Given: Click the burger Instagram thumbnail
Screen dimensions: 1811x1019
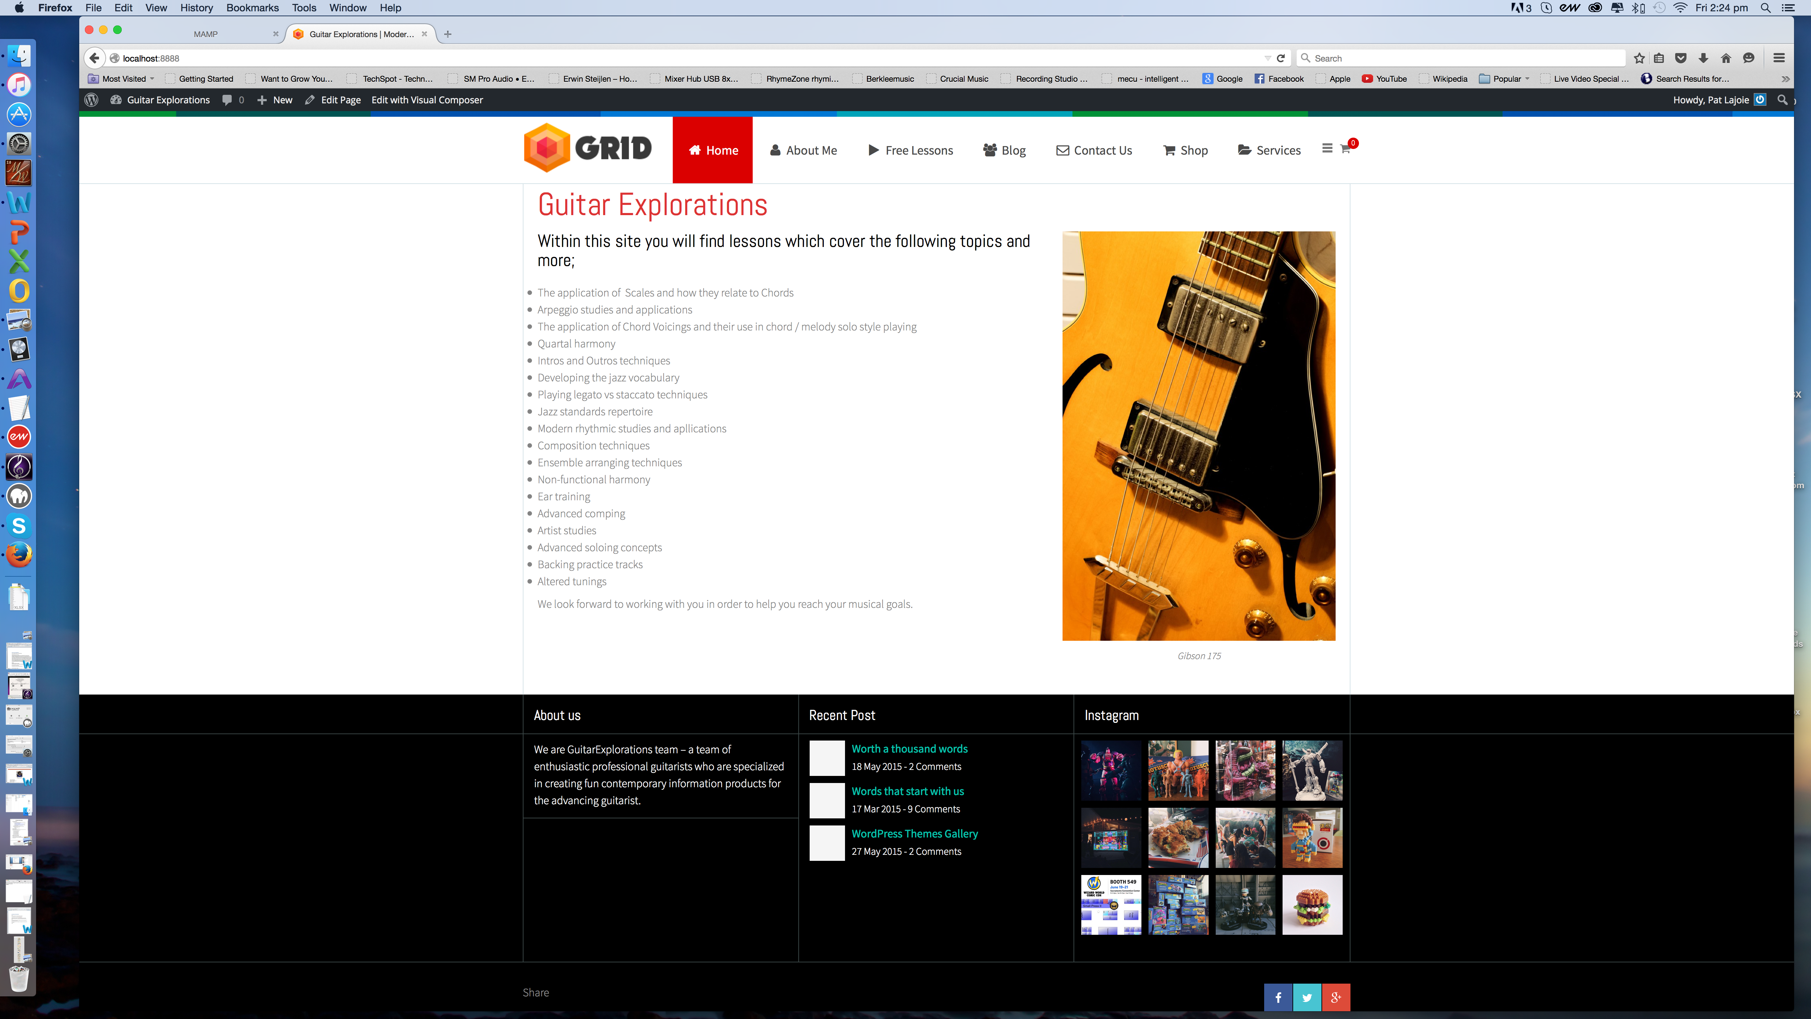Looking at the screenshot, I should 1312,905.
